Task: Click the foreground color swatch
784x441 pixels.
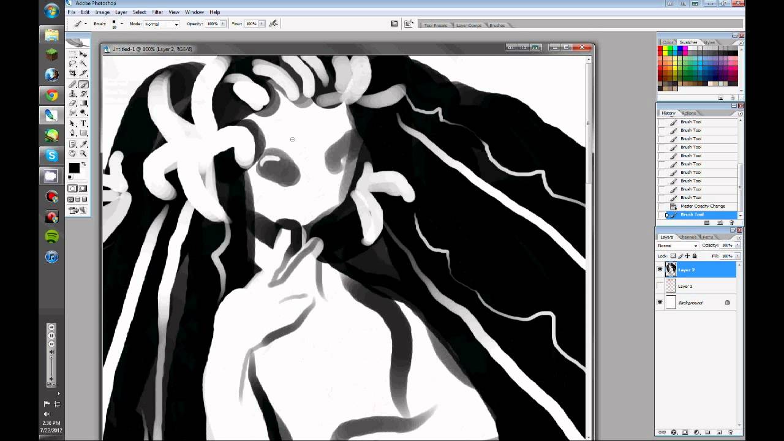Action: click(x=74, y=168)
